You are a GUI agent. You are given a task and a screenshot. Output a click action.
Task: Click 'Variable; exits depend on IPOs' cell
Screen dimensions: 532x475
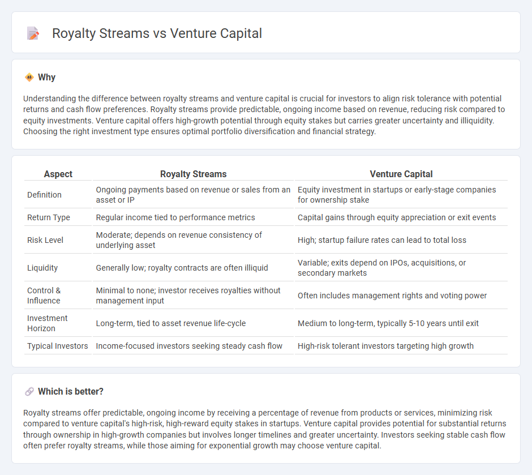[401, 268]
